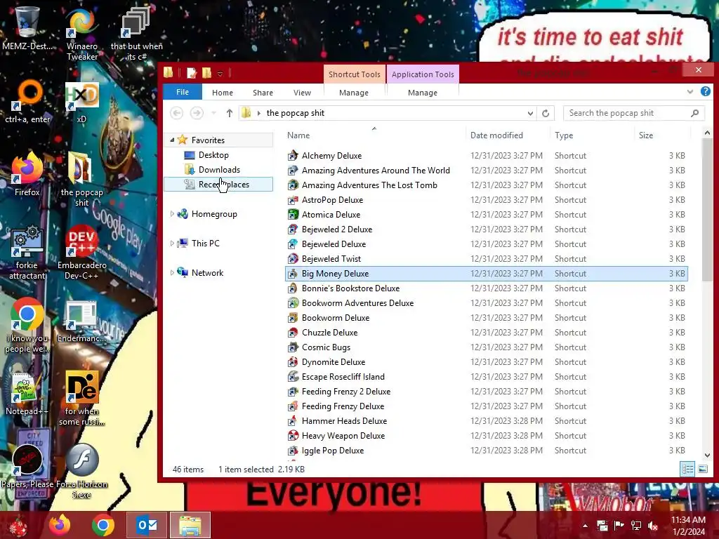Select Feeding Frenzy 2 Deluxe row
The width and height of the screenshot is (719, 539).
tap(486, 392)
